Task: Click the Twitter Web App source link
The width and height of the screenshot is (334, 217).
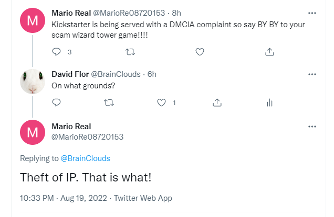Action: [x=143, y=198]
